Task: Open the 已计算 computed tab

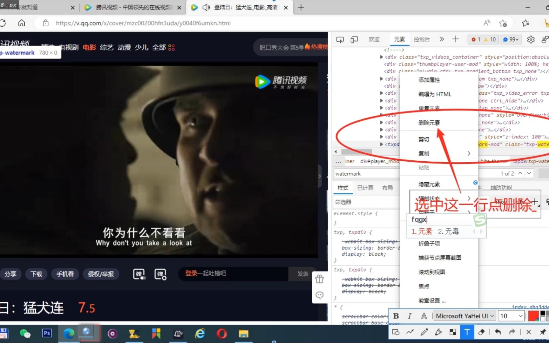Action: 365,188
